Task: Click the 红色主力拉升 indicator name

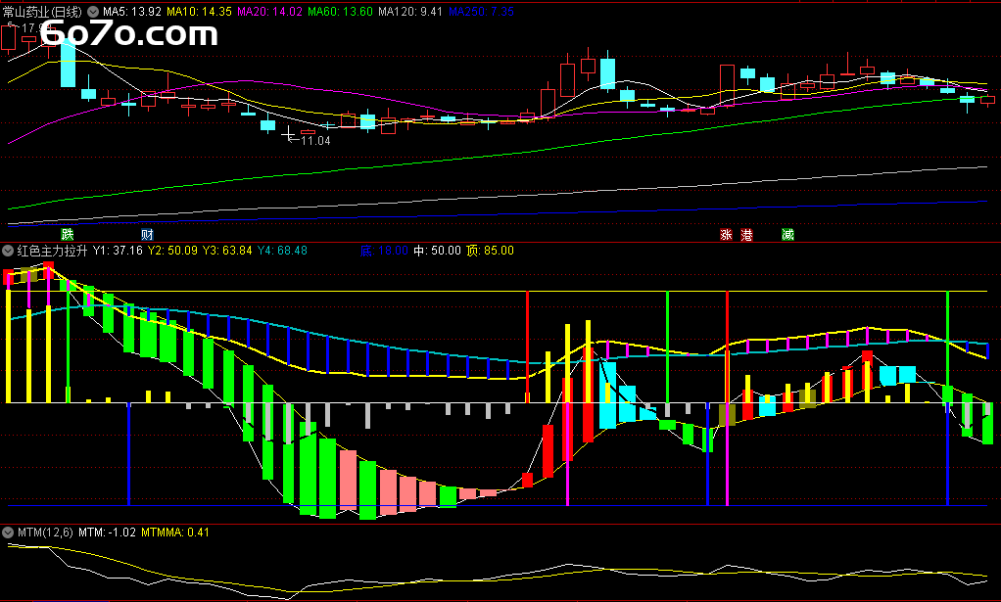Action: click(x=52, y=251)
